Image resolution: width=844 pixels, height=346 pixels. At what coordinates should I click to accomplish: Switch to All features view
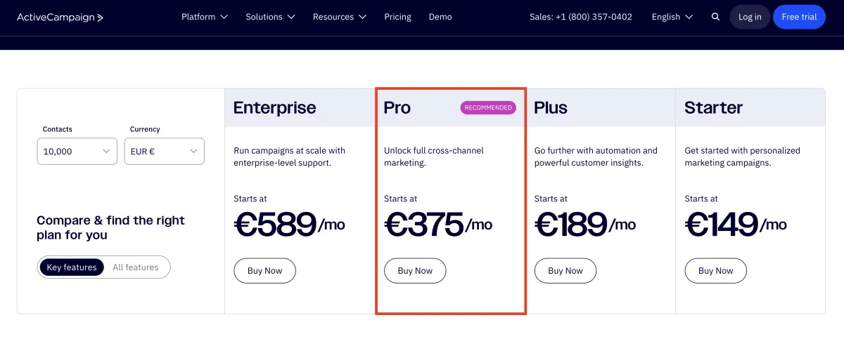(x=136, y=267)
